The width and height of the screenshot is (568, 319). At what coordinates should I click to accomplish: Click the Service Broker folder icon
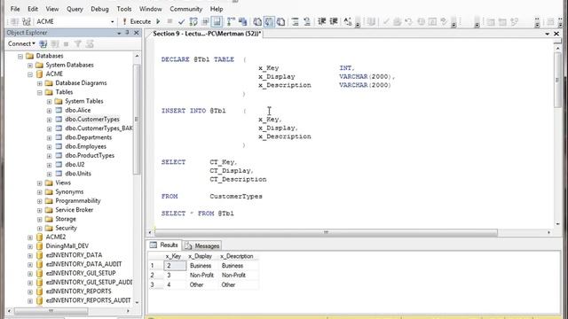pos(49,210)
